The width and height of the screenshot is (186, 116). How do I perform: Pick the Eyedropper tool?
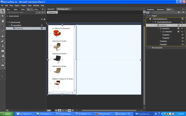[3, 31]
